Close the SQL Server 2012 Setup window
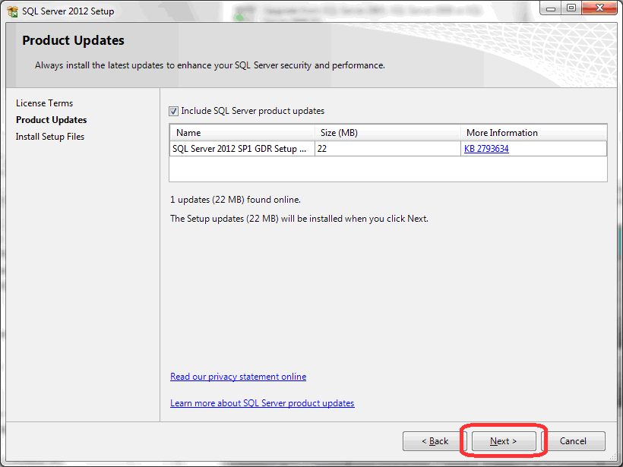The width and height of the screenshot is (623, 467). point(598,8)
